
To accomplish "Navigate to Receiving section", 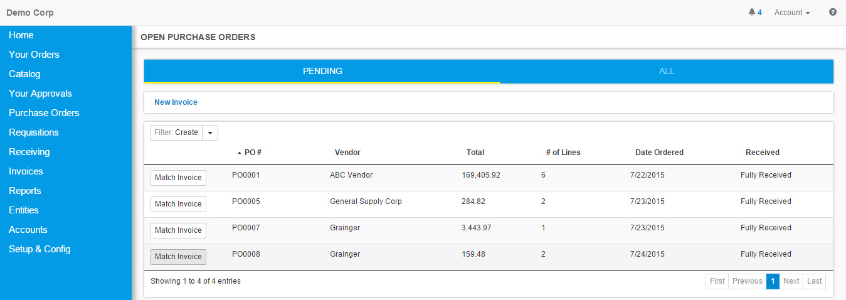I will pos(29,152).
